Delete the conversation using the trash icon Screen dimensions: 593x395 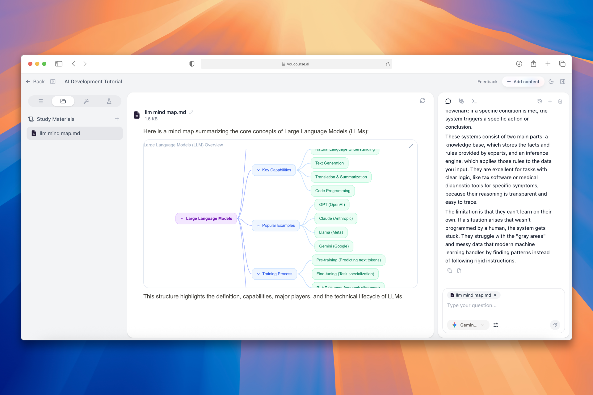click(x=560, y=101)
